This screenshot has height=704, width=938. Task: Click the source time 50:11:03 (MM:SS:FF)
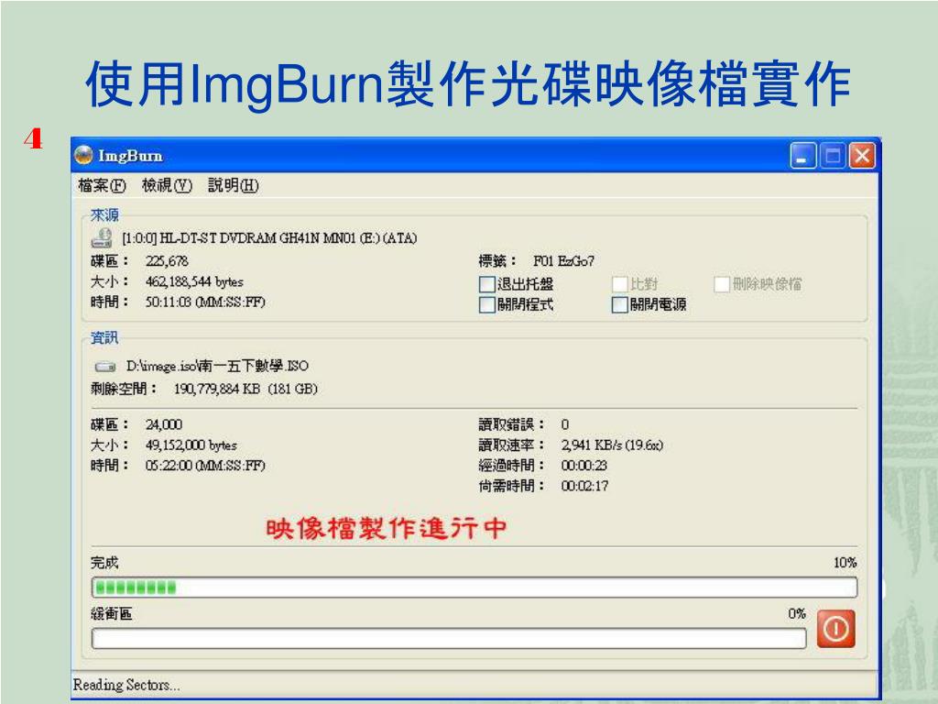pos(205,302)
